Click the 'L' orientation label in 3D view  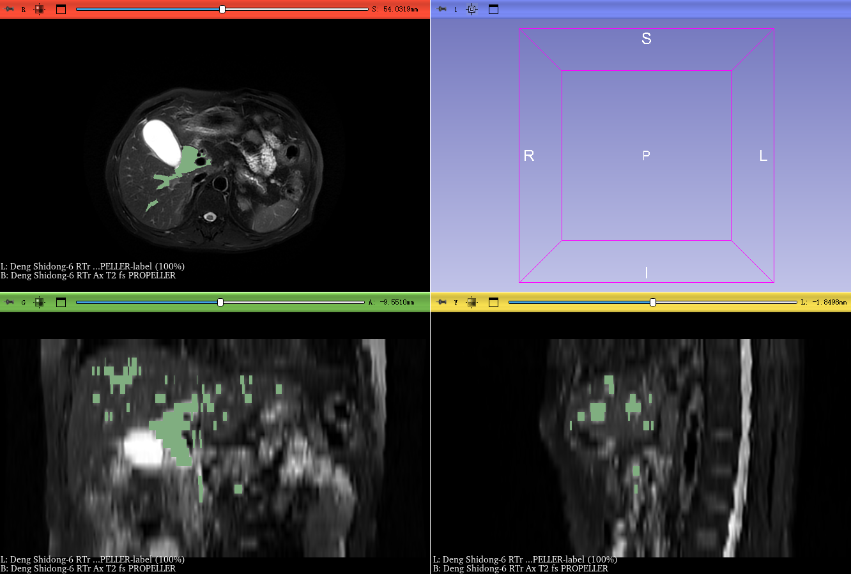[x=763, y=156]
